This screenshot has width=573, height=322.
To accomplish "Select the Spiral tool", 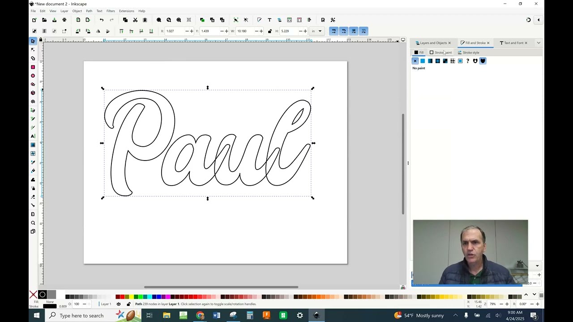I will click(x=33, y=102).
